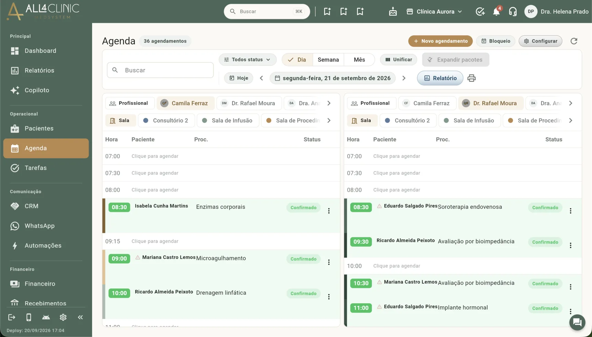Toggle Camila Ferraz filter in left panel
The image size is (592, 337).
[185, 103]
